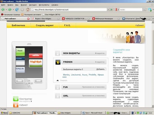
Task: Click the right soft key on phone mockup
Action: (x=38, y=81)
